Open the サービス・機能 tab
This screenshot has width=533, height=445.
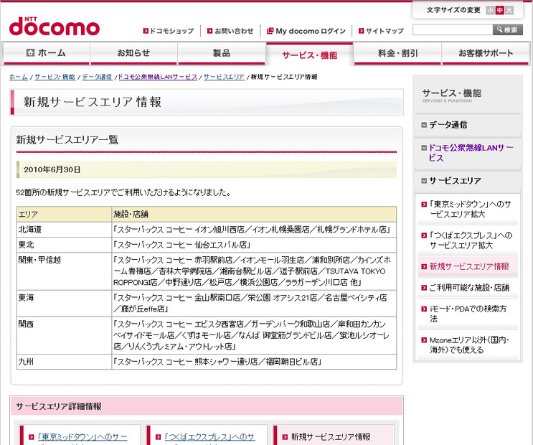[x=309, y=55]
